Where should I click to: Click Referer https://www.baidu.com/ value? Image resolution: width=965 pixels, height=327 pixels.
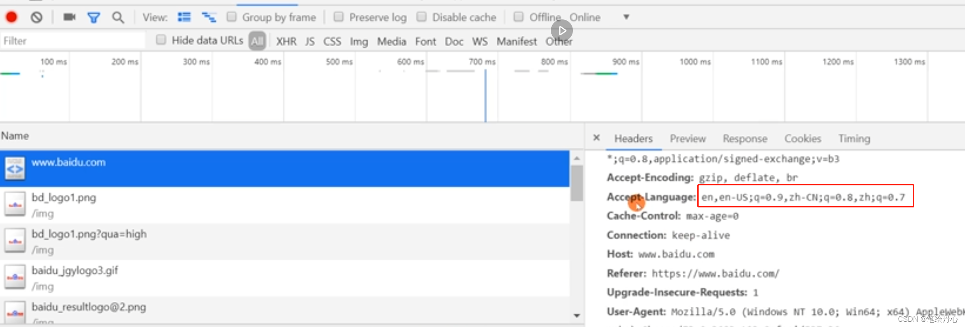tap(715, 274)
